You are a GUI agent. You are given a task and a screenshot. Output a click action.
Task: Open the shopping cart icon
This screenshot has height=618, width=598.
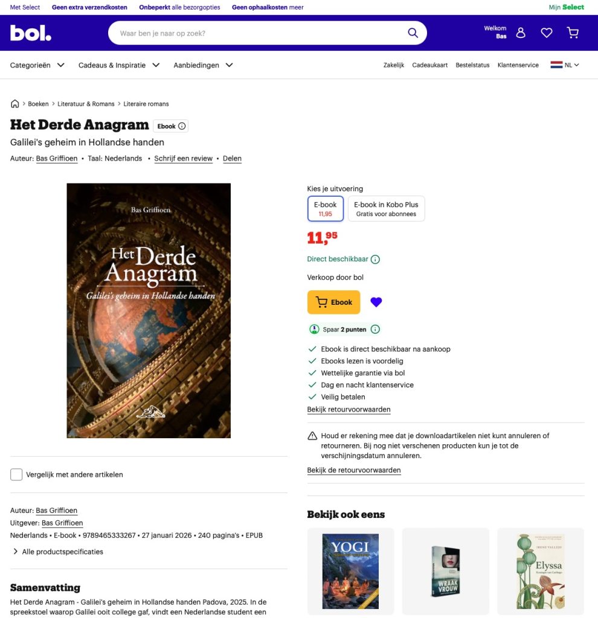[573, 33]
